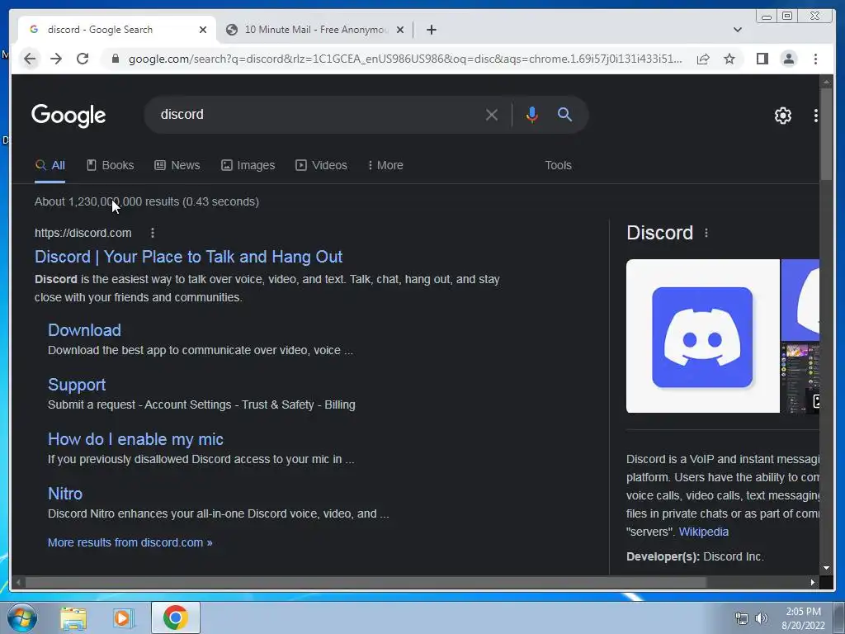Switch to Videos results
The width and height of the screenshot is (845, 634).
[x=321, y=165]
